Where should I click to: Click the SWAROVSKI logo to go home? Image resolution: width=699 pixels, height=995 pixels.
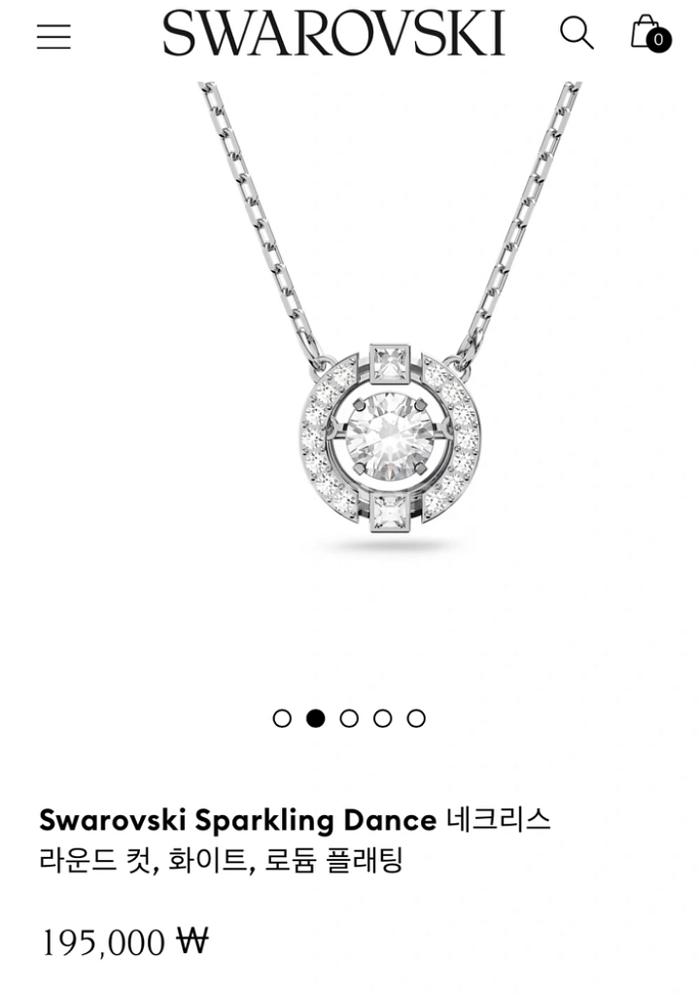click(333, 32)
